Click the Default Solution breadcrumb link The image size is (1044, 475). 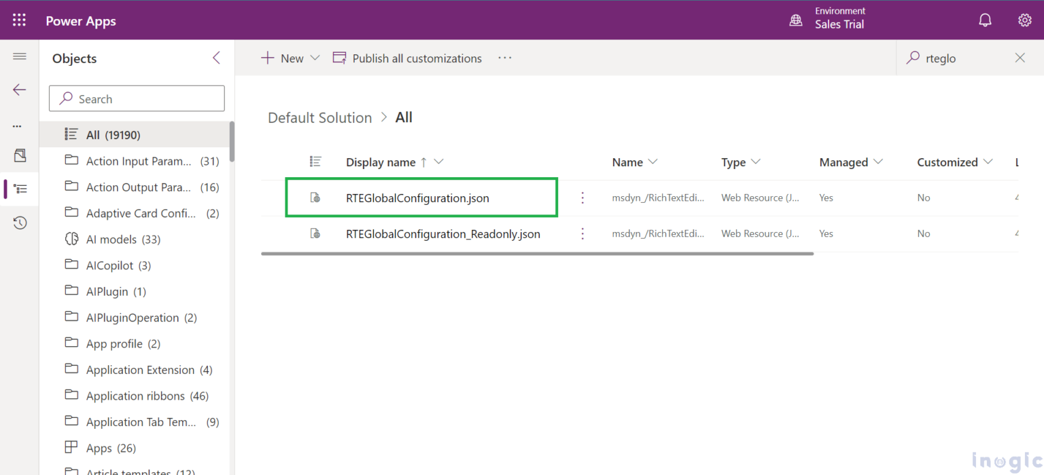click(x=319, y=117)
